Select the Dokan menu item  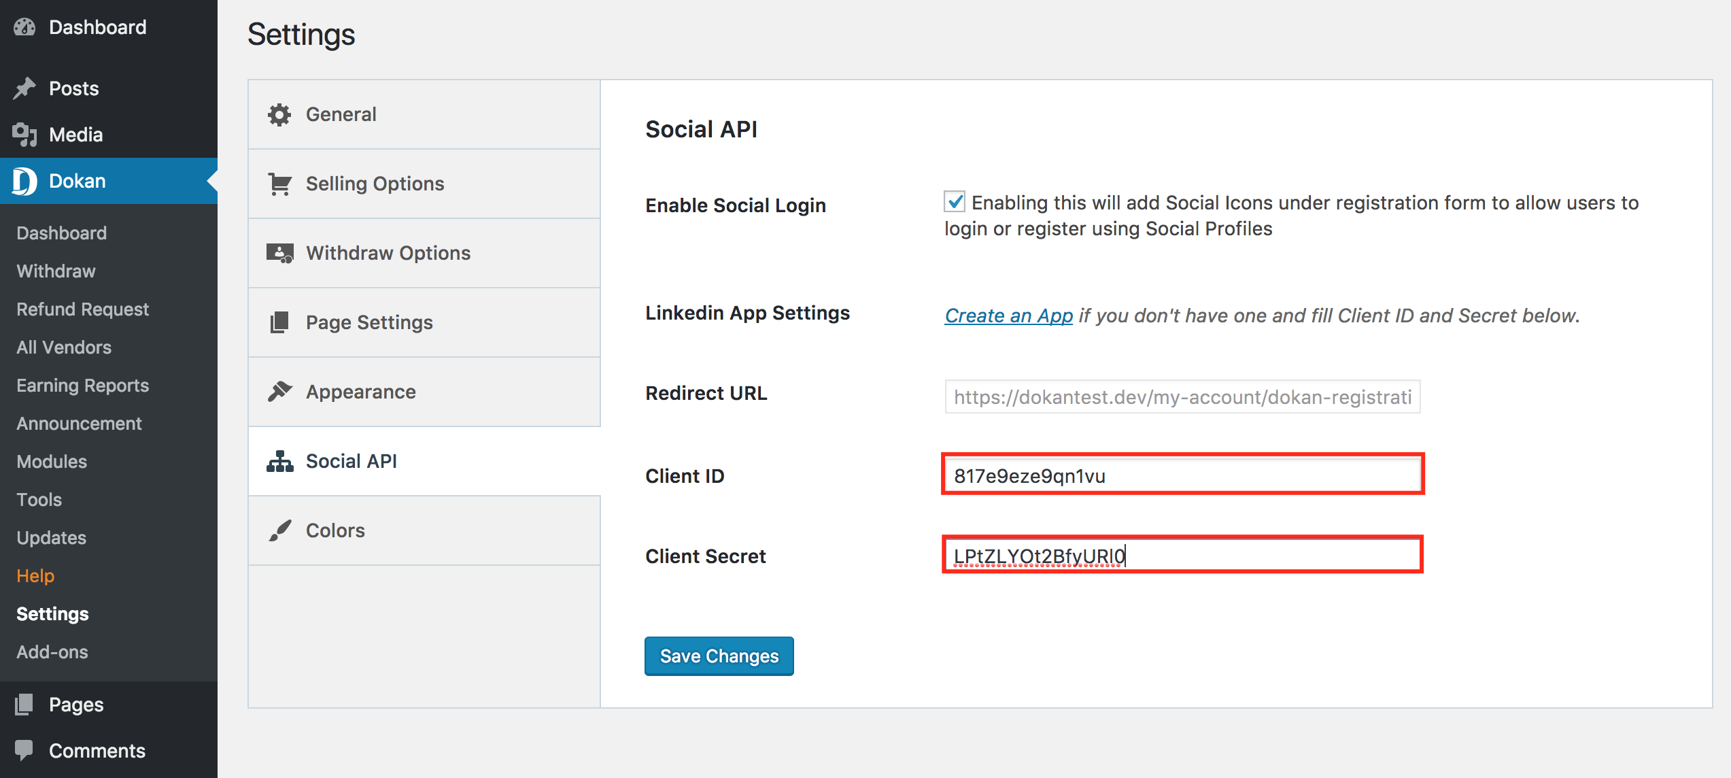[x=109, y=181]
